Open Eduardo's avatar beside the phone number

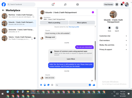(42, 78)
